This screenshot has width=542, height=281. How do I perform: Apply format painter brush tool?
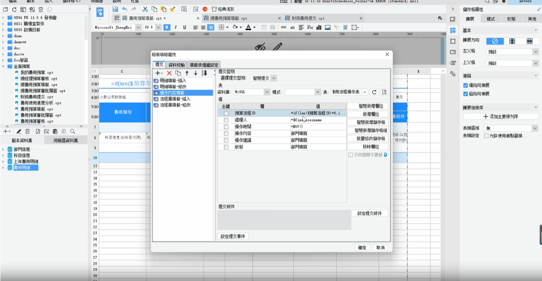tap(172, 9)
